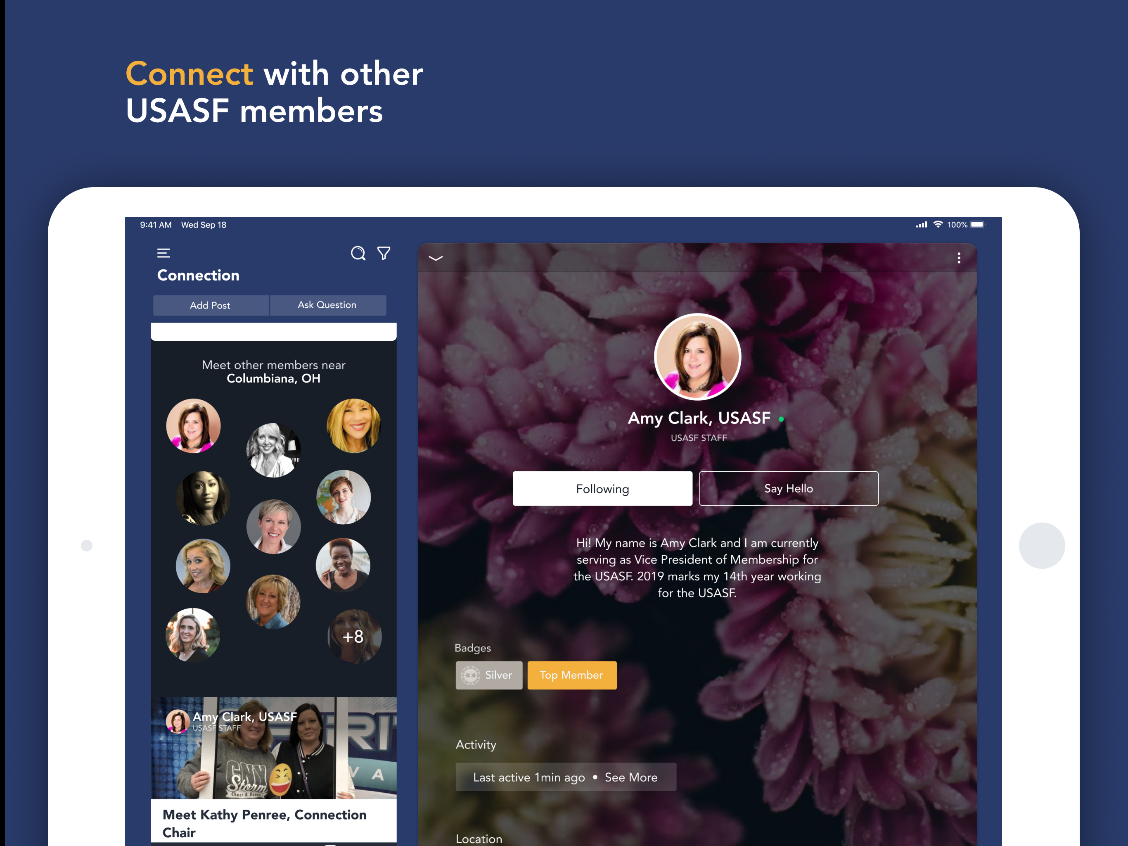The width and height of the screenshot is (1128, 846).
Task: Click the Say Hello button
Action: click(x=788, y=488)
